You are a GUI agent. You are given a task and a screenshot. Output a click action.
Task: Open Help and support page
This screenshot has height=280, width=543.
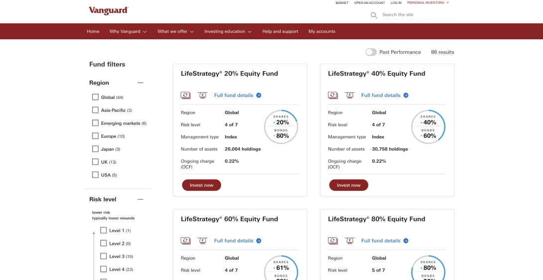[x=280, y=31]
